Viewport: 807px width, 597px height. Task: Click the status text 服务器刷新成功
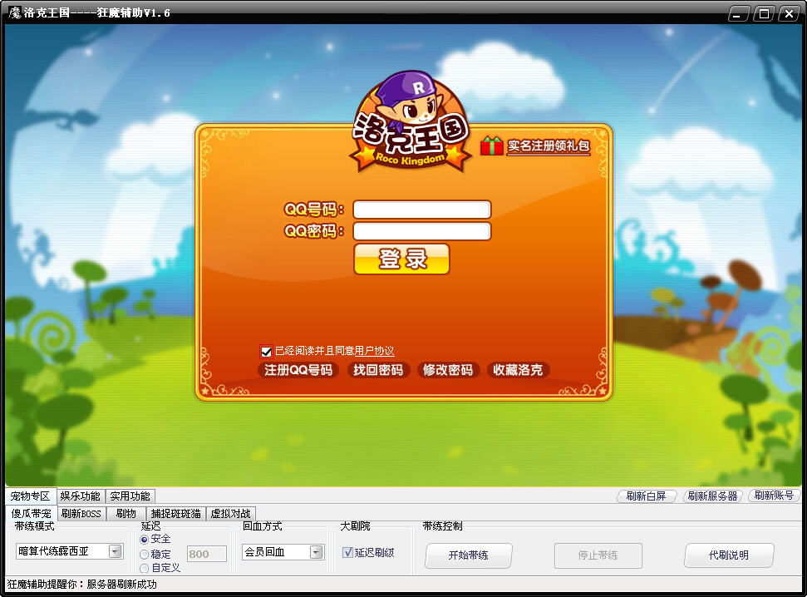pos(122,585)
